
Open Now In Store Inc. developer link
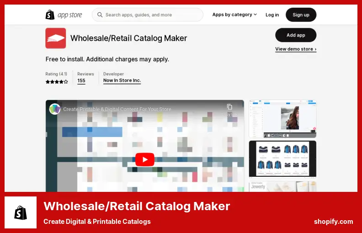(122, 80)
